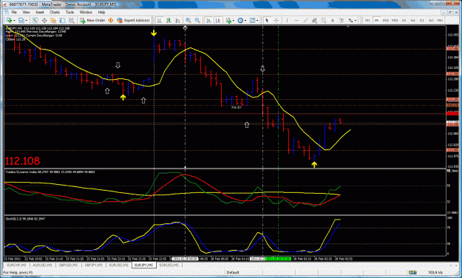Open the Insert menu
The image size is (462, 278).
point(40,13)
